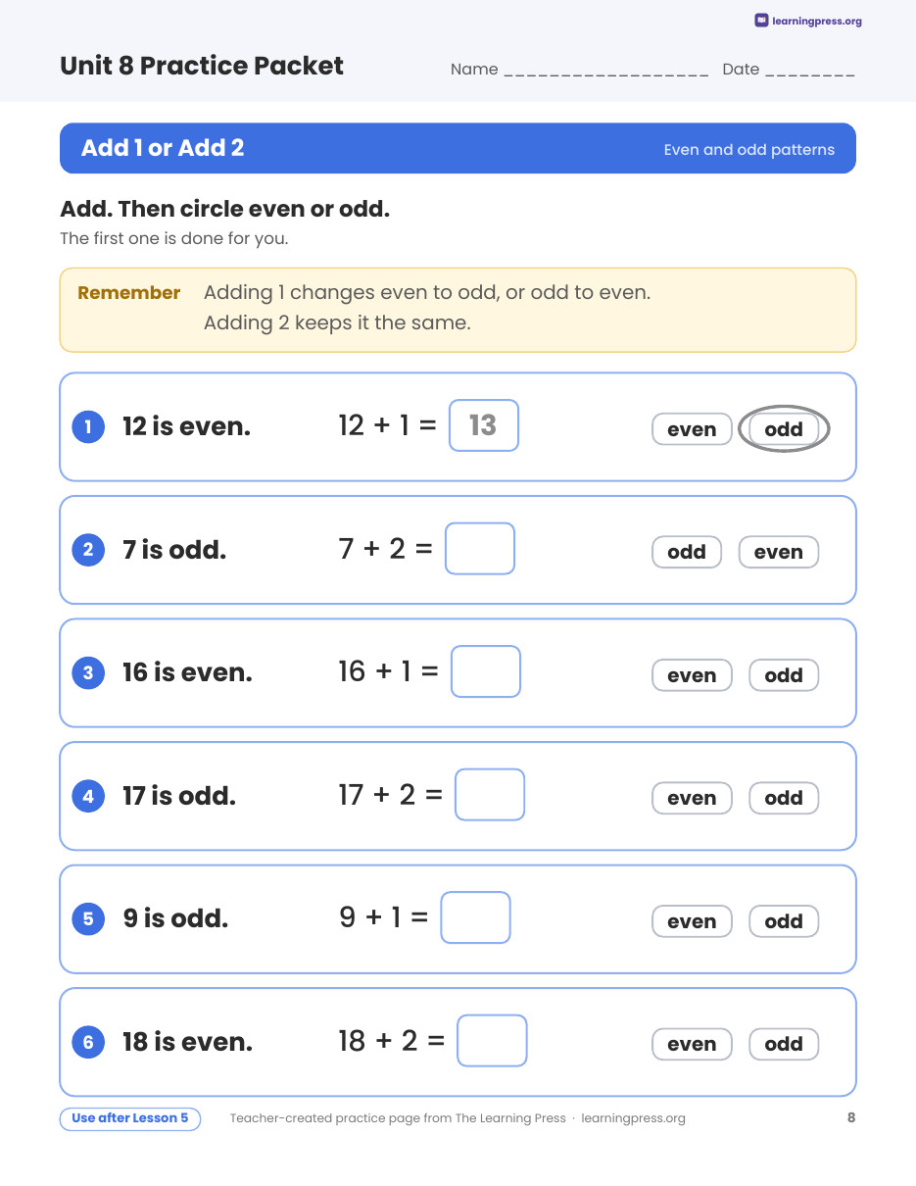Viewport: 916px width, 1186px height.
Task: Click the answer box for 16 + 1
Action: click(486, 671)
